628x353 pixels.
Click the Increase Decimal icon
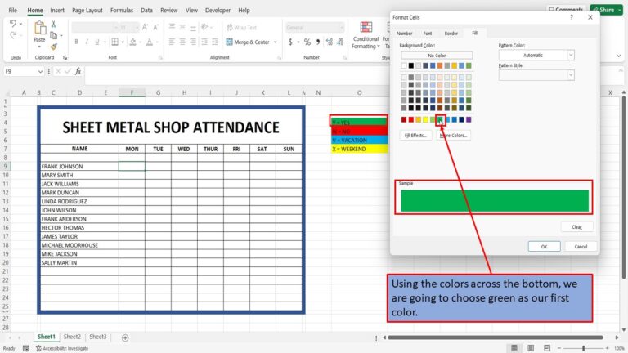click(330, 42)
